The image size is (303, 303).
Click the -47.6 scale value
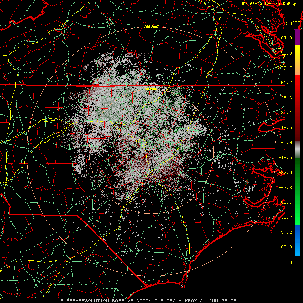(x=285, y=187)
